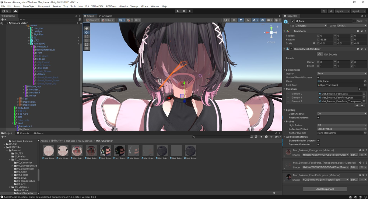
Task: Open the Layout dropdown
Action: pyautogui.click(x=358, y=11)
